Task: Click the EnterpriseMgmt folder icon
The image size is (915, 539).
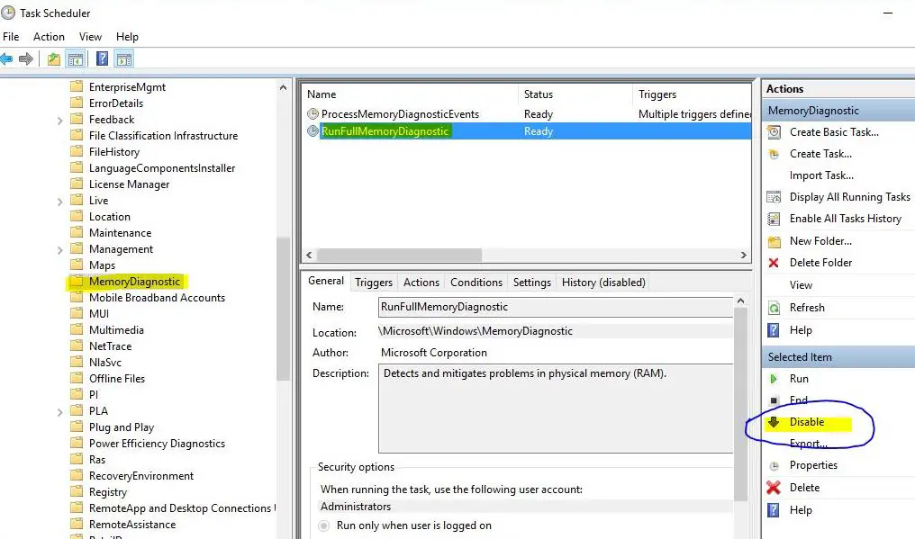Action: 77,87
